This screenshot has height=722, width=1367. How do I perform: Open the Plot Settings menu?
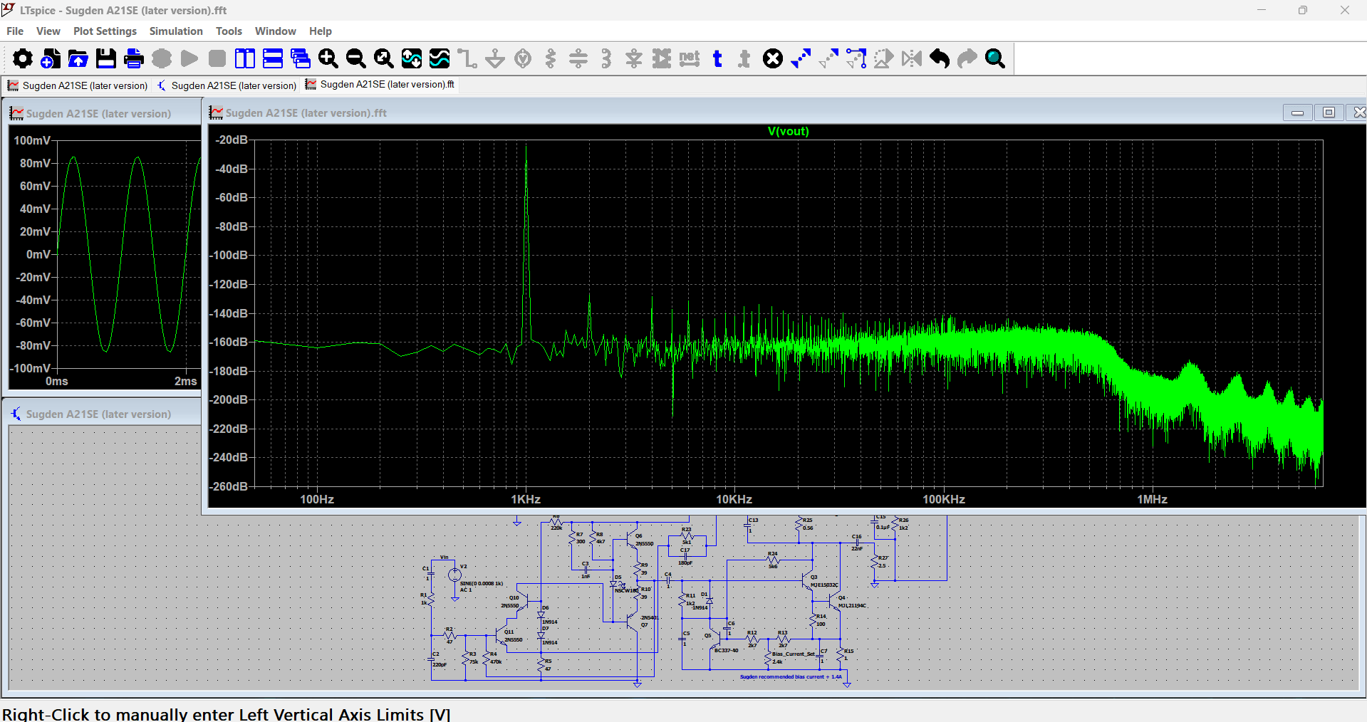[x=105, y=31]
